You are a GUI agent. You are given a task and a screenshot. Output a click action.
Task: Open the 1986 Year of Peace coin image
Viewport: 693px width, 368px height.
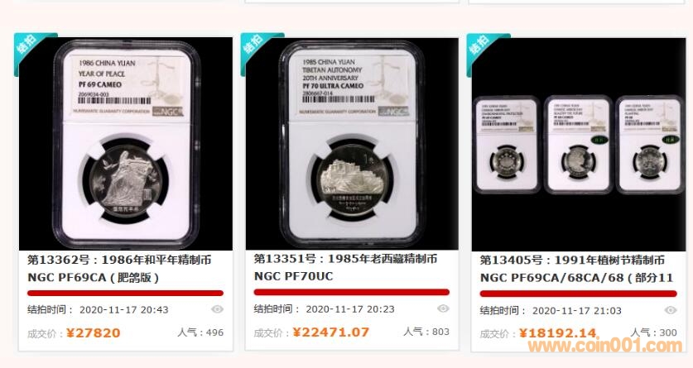[126, 144]
